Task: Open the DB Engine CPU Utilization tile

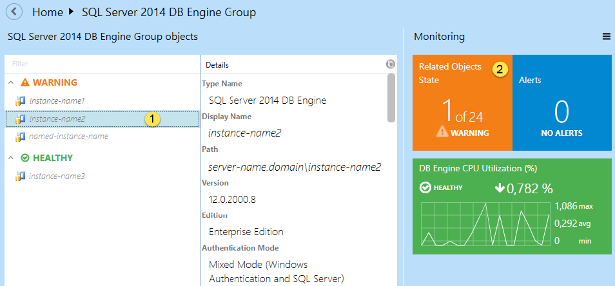Action: point(512,207)
